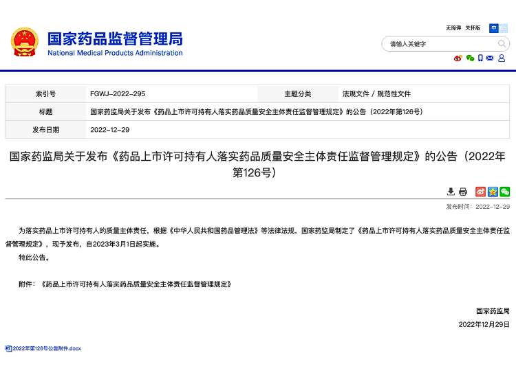Click the mobile phone icon in header

coord(480,58)
